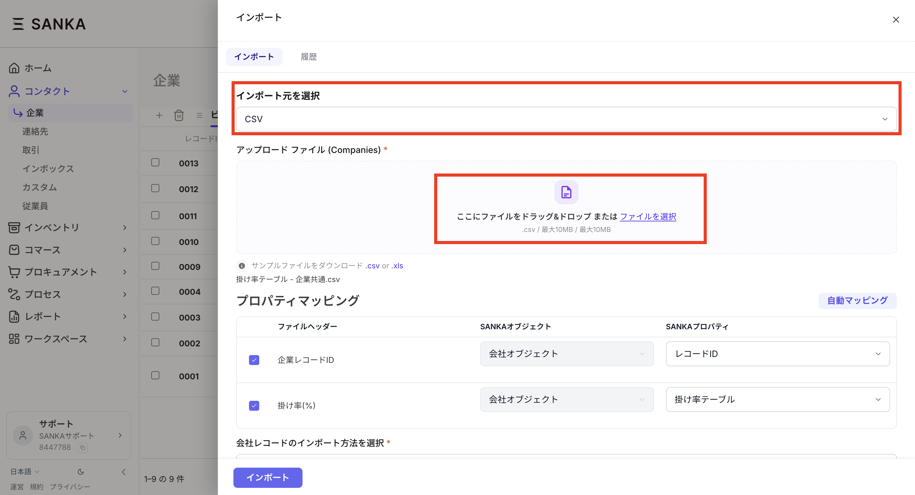This screenshot has width=915, height=495.
Task: Click the Home icon in sidebar
Action: click(x=14, y=68)
